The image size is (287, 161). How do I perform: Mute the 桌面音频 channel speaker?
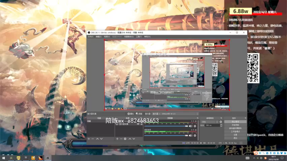(x=190, y=136)
